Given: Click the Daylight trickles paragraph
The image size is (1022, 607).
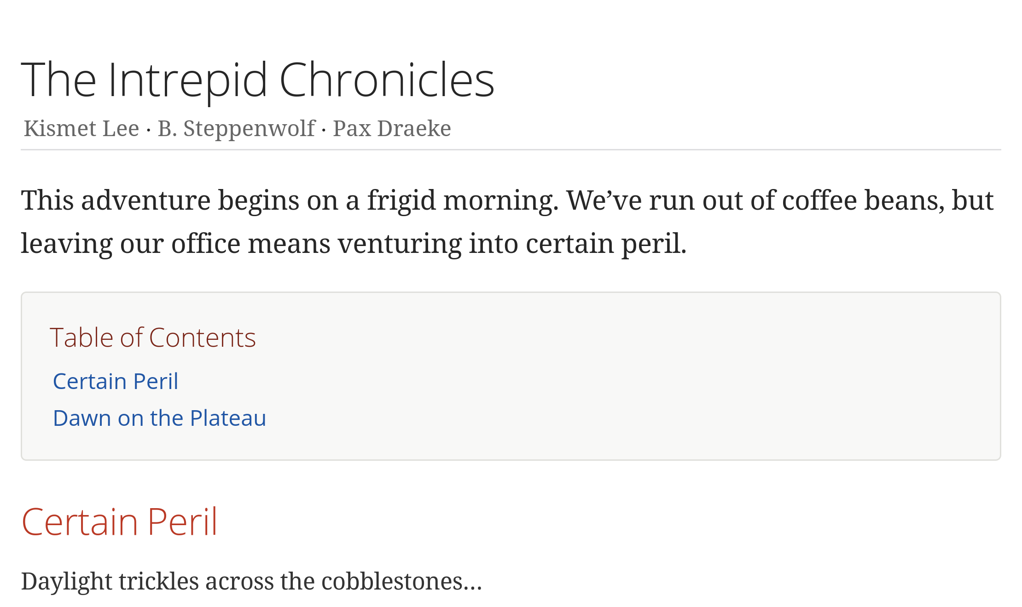Looking at the screenshot, I should click(251, 581).
